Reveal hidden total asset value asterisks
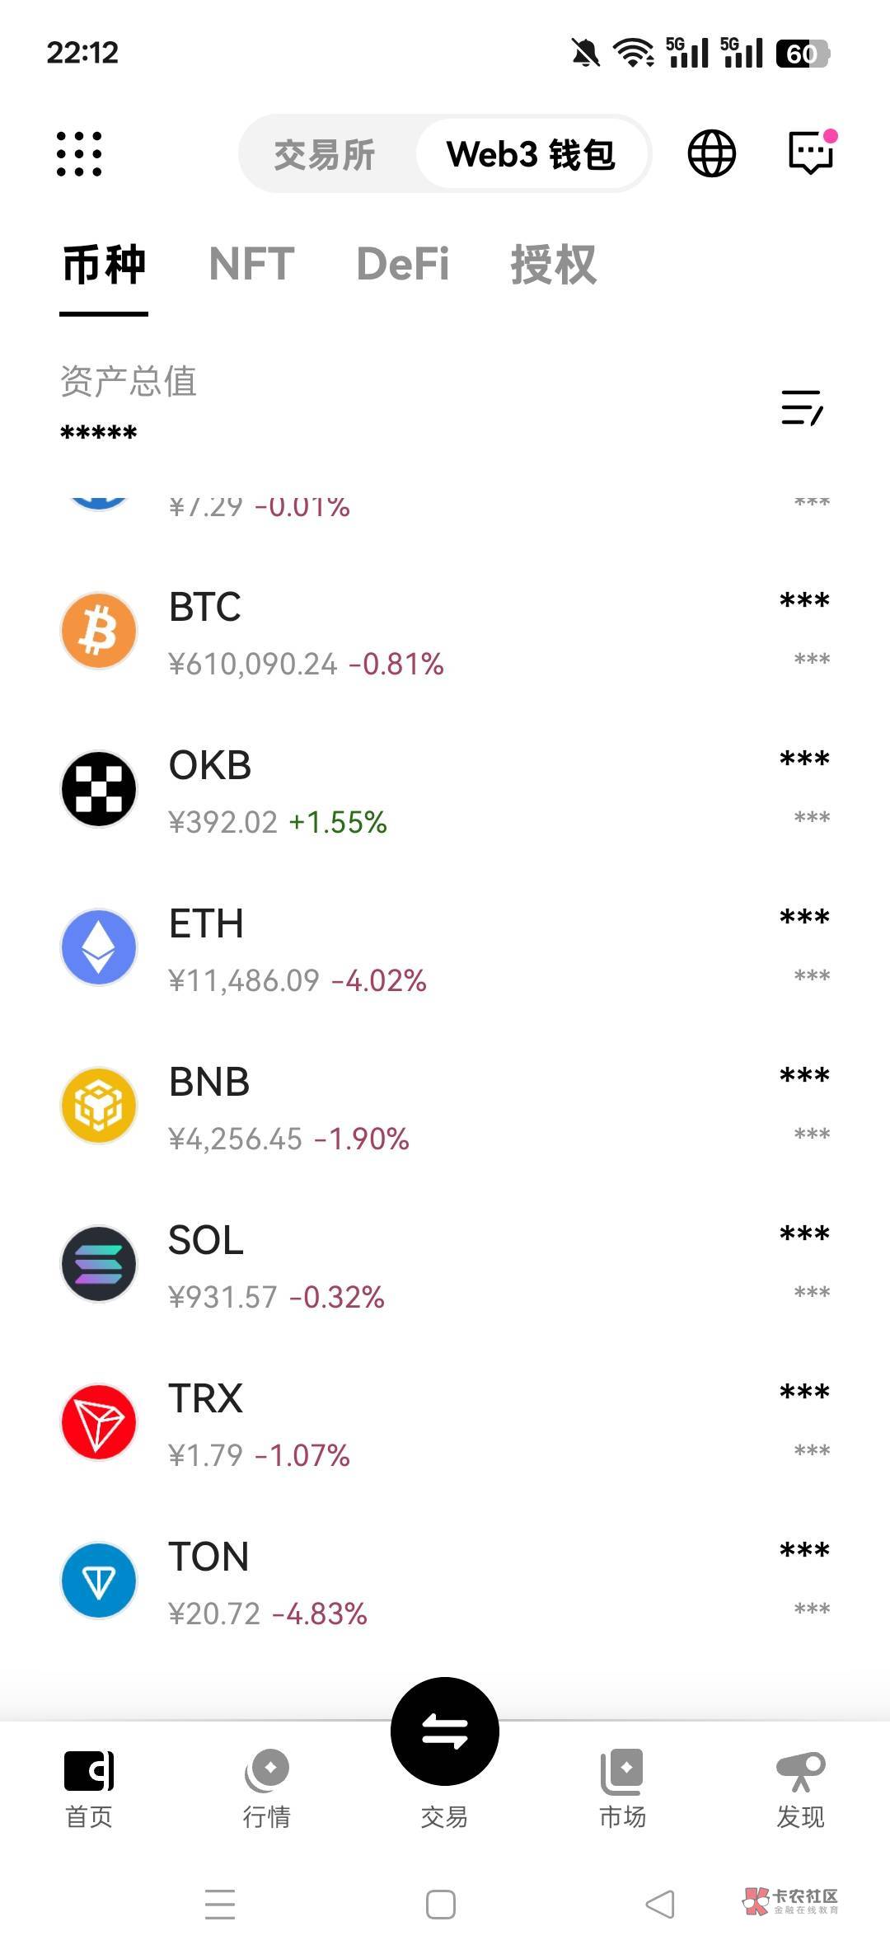The image size is (890, 1959). (99, 433)
